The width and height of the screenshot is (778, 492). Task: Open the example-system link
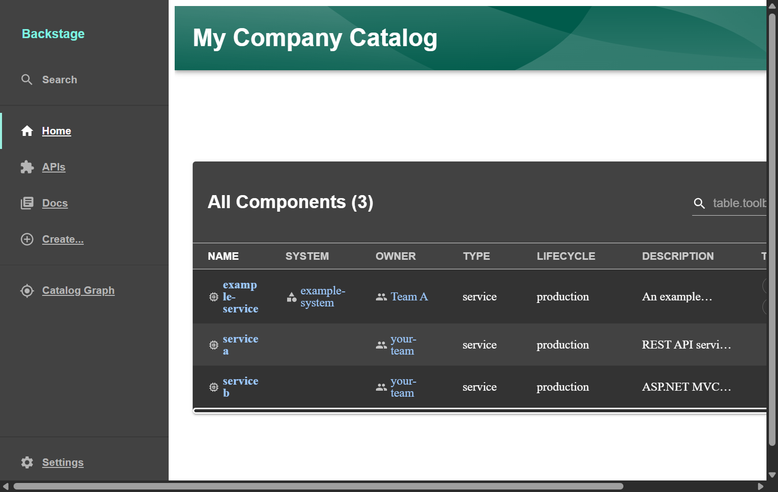[323, 297]
